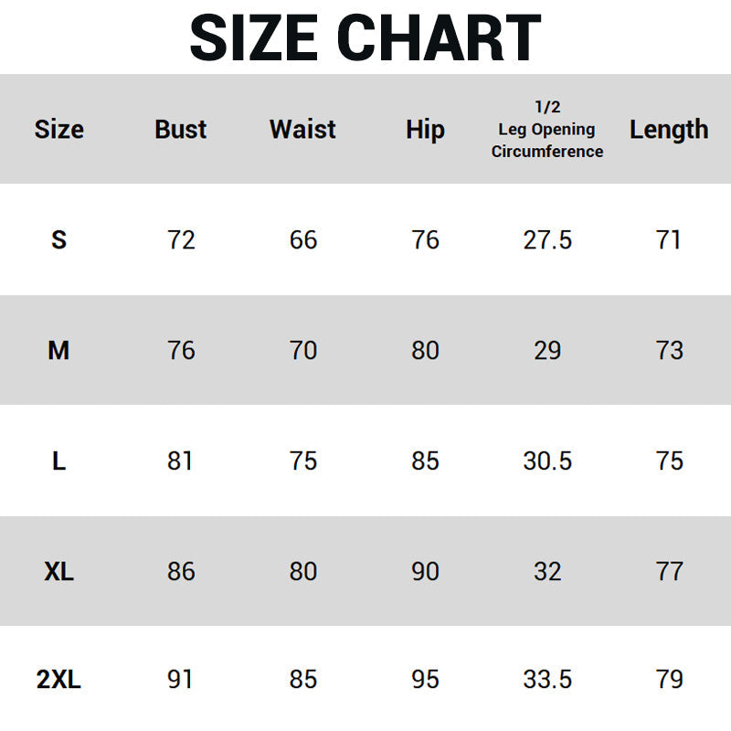731x731 pixels.
Task: Select the leg opening value 30.5
Action: tap(547, 461)
